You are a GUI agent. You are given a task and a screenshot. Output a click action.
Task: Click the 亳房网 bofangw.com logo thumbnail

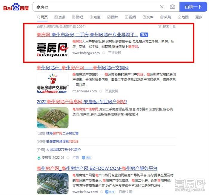click(x=53, y=50)
